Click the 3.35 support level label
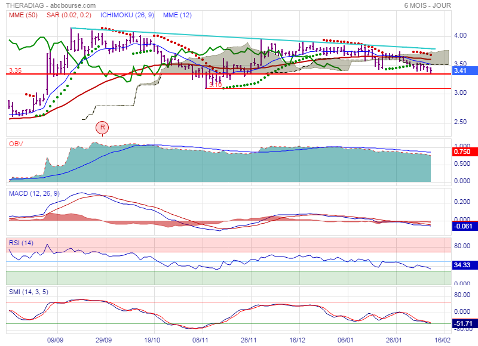Image resolution: width=478 pixels, height=346 pixels. click(15, 70)
